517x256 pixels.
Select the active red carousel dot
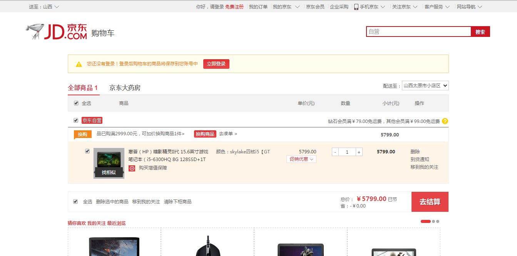pyautogui.click(x=426, y=221)
